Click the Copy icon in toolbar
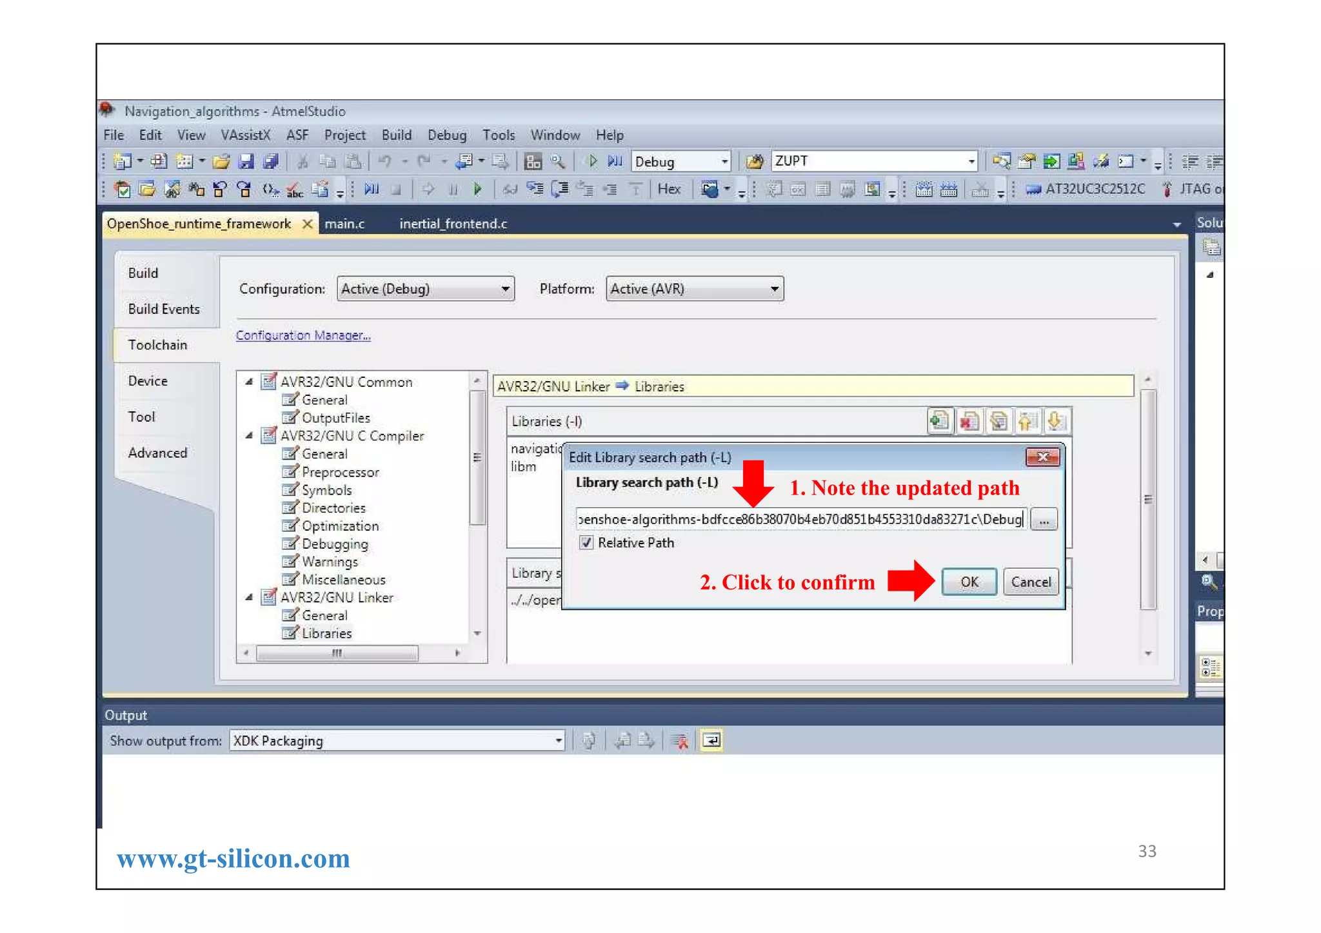The image size is (1321, 933). click(328, 161)
